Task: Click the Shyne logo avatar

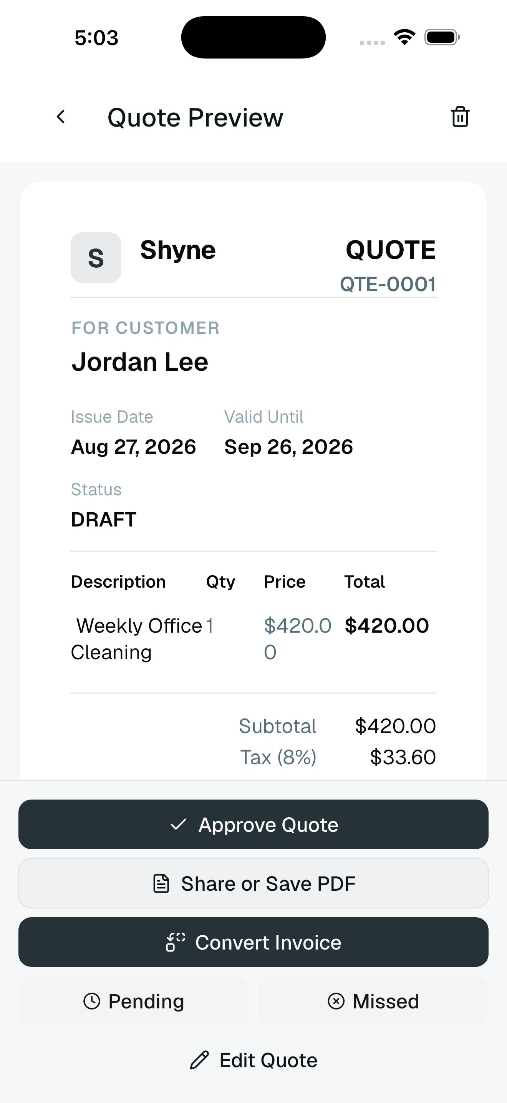Action: tap(96, 258)
